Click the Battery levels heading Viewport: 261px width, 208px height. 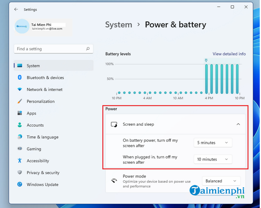[118, 54]
